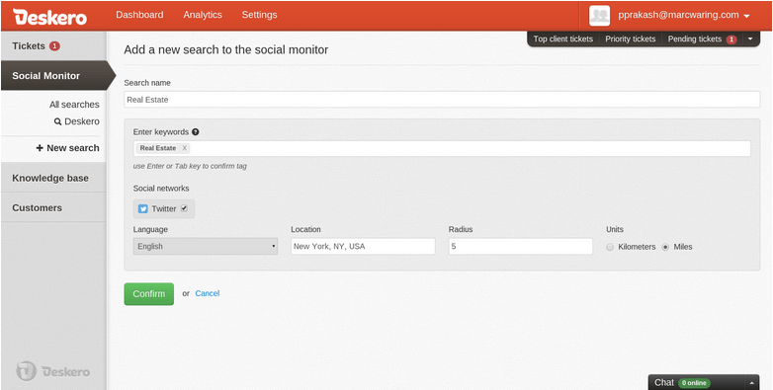
Task: Click the Pending tickets count badge
Action: tap(731, 39)
